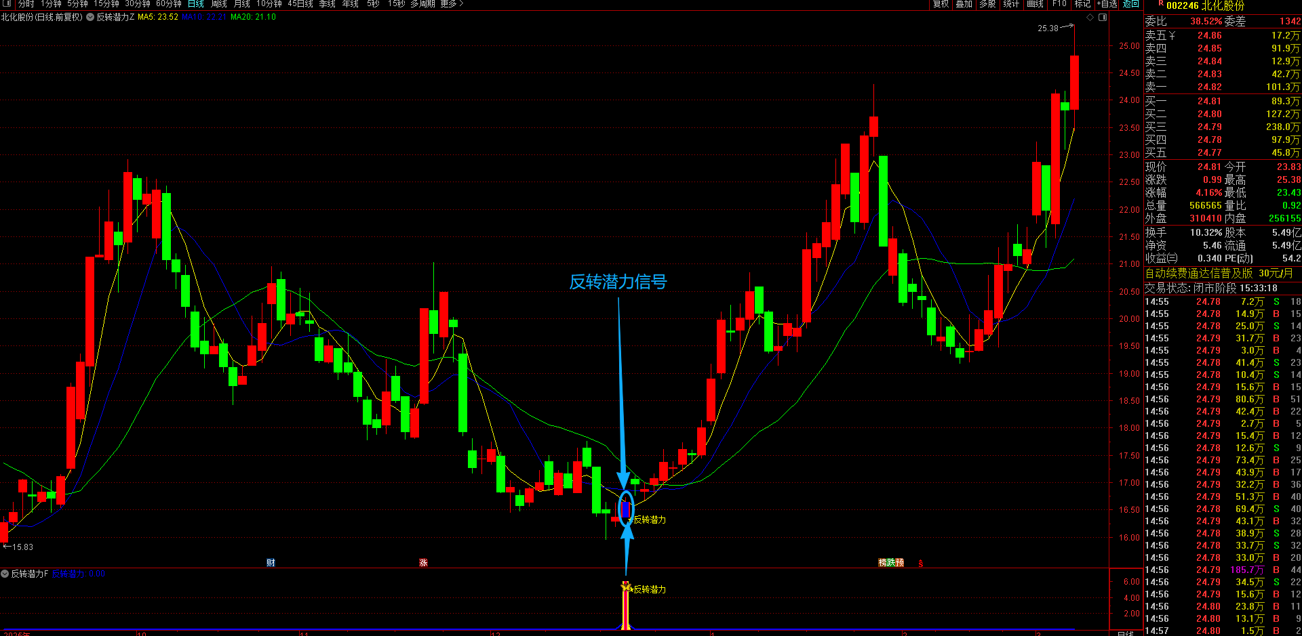Click the 财 financial event marker

(271, 563)
